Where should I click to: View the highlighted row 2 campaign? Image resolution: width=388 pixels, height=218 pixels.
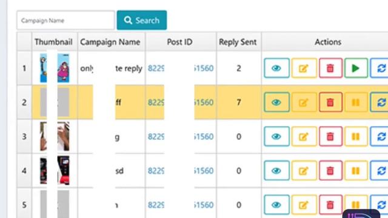click(x=276, y=102)
